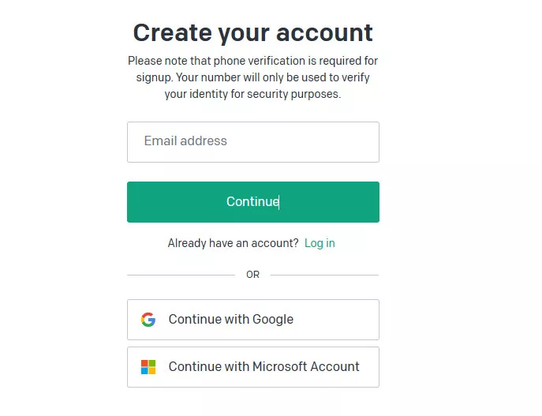Image resolution: width=542 pixels, height=416 pixels.
Task: Click the "Already have an account?" text
Action: 233,243
